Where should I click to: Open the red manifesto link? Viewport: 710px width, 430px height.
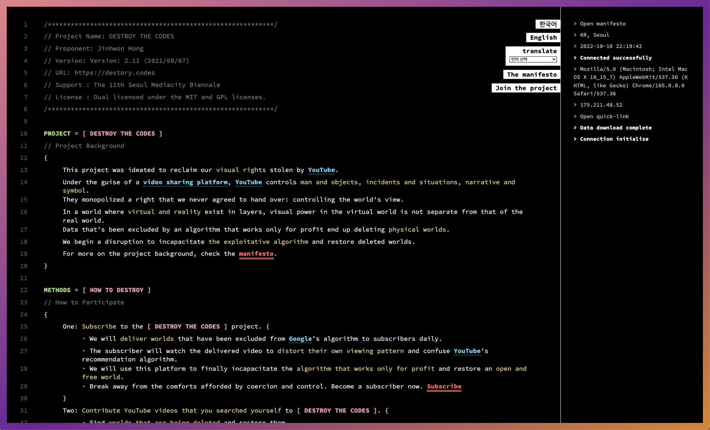coord(256,254)
